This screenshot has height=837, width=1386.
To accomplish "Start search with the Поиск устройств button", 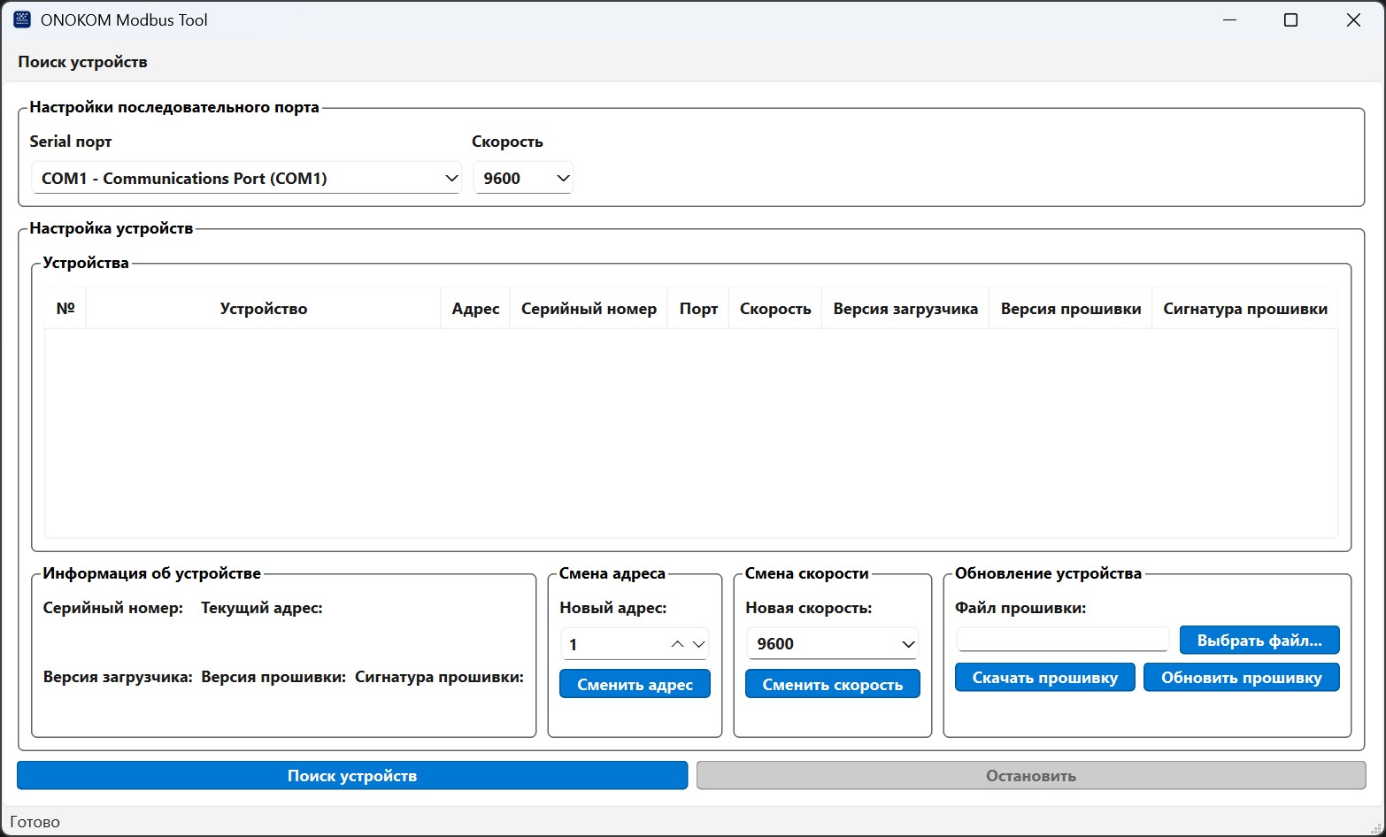I will pos(351,775).
